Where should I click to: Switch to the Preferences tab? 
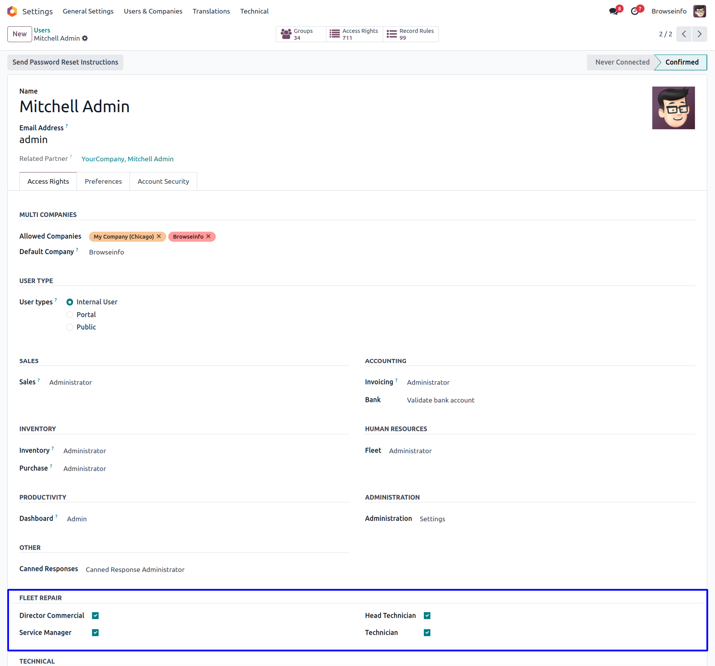103,181
